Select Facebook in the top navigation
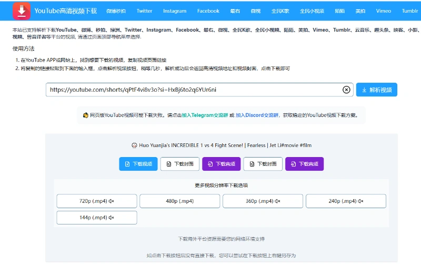This screenshot has width=421, height=264. (208, 11)
